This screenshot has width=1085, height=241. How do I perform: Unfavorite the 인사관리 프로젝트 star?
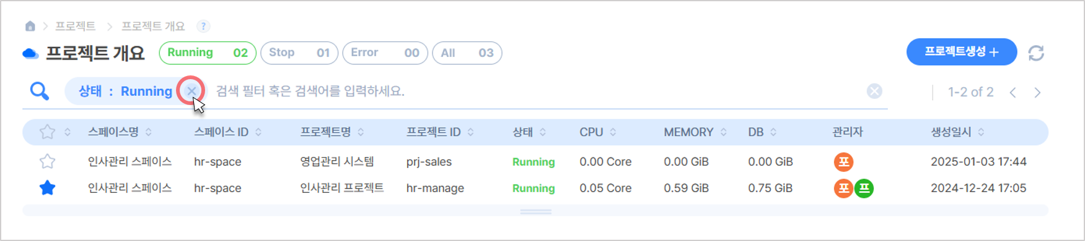tap(47, 188)
